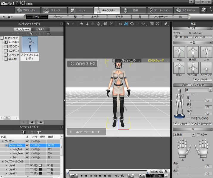The image size is (213, 178).
Task: Toggle visibility checkbox for Skirt row
Action: coord(27,158)
